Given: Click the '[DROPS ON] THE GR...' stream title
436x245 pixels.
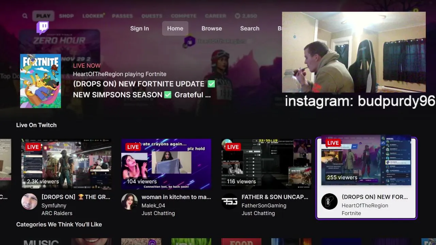Looking at the screenshot, I should [76, 197].
